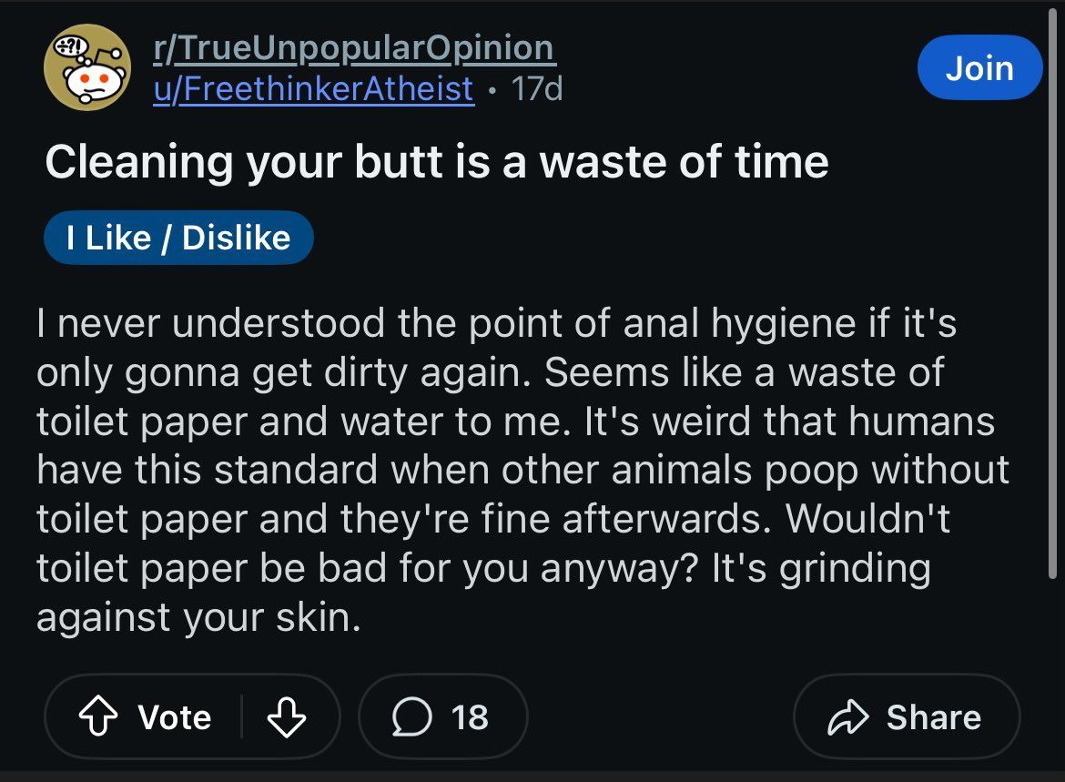Click the word 'Wouldn't' in post body
The image size is (1065, 782).
click(x=867, y=518)
